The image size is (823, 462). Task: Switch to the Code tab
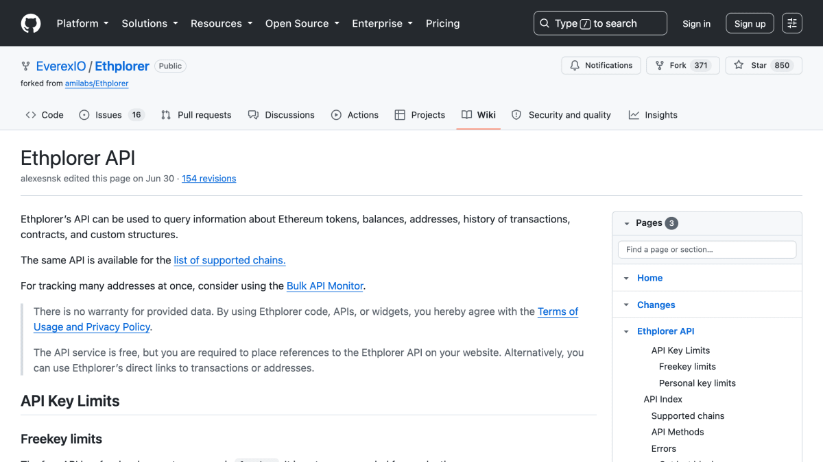(45, 115)
